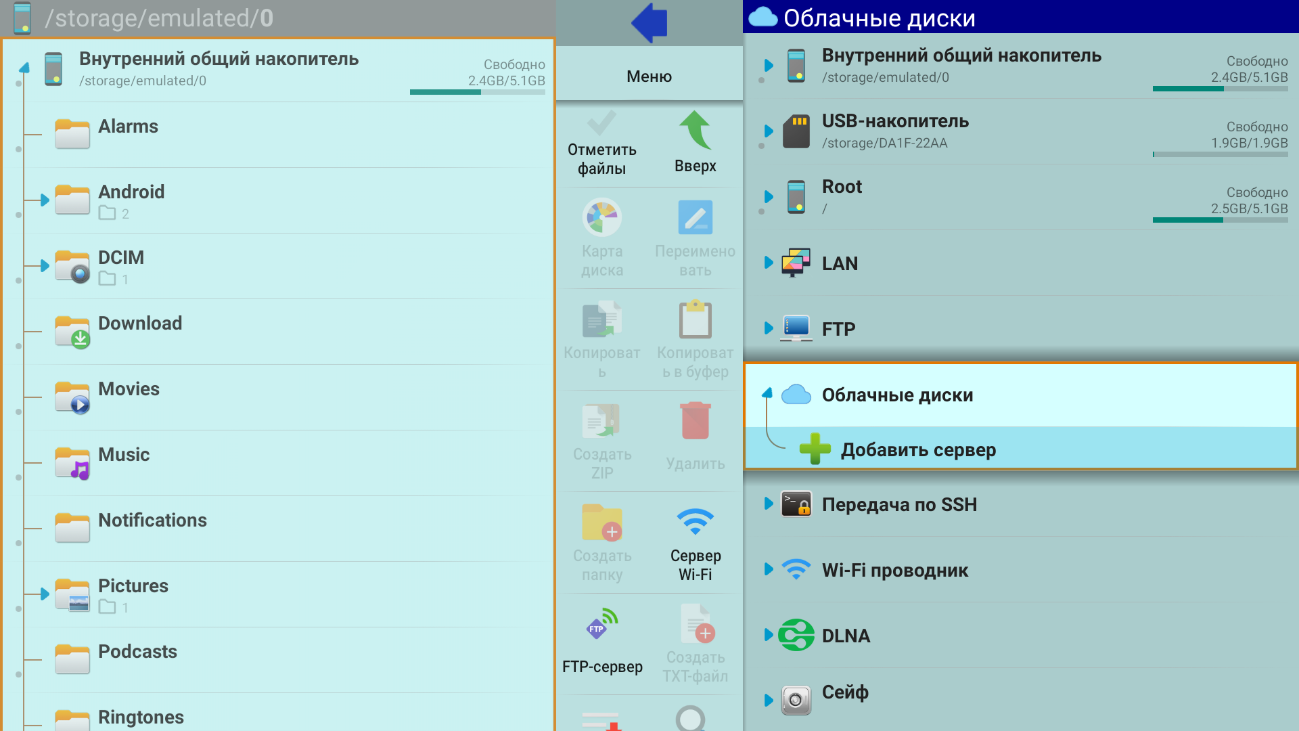1299x731 pixels.
Task: Open the magnifier search icon in menu
Action: pos(691,718)
